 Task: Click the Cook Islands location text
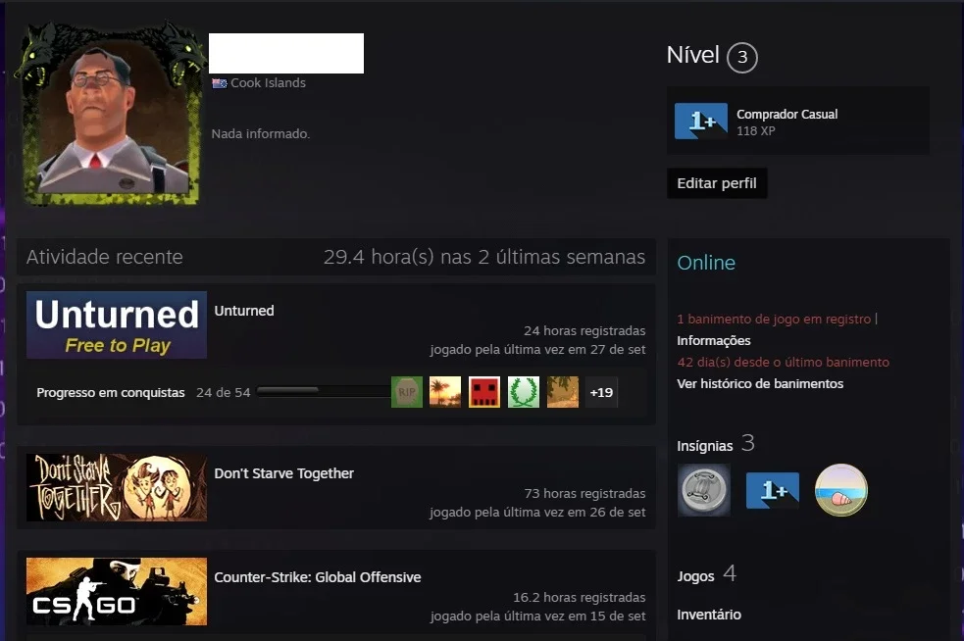(268, 83)
